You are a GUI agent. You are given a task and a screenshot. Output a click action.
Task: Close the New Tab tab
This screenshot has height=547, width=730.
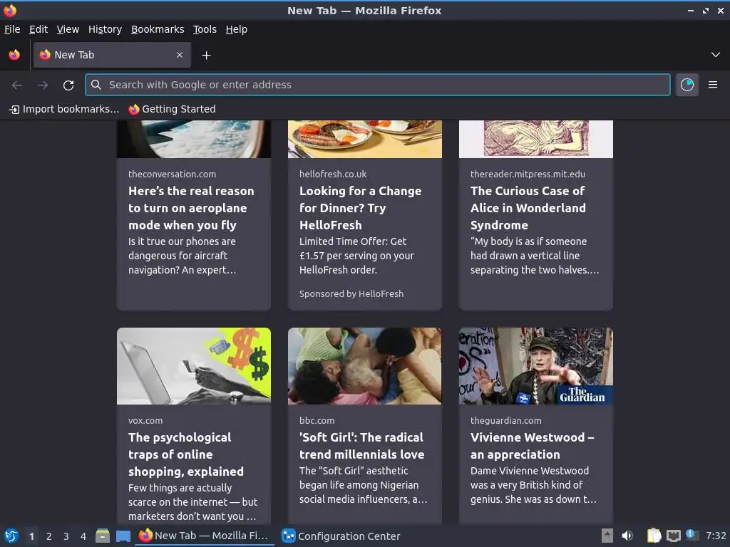pos(180,55)
